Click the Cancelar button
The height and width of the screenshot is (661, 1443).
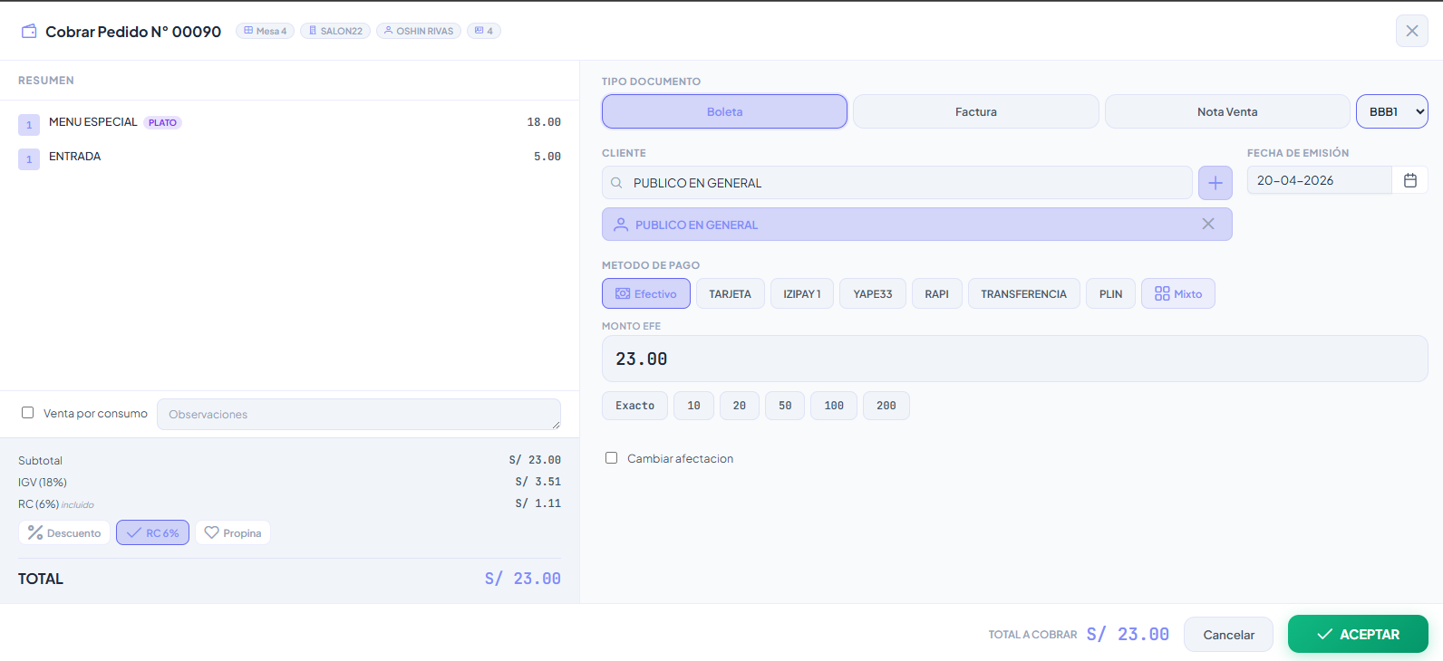[x=1228, y=634]
